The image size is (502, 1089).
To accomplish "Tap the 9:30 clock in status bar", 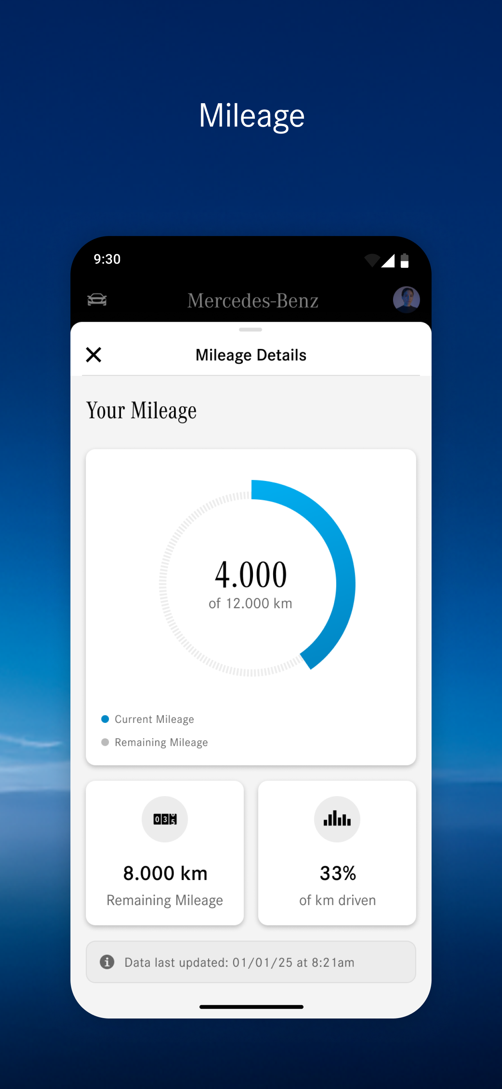I will tap(107, 259).
